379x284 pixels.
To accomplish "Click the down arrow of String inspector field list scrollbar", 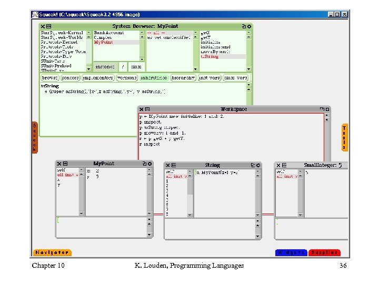I will click(x=190, y=215).
